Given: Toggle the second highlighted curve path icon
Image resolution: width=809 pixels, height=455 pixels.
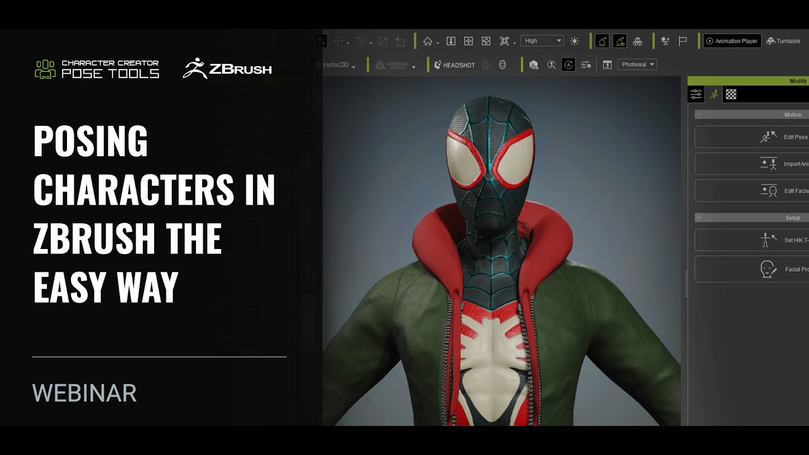Looking at the screenshot, I should [x=620, y=41].
